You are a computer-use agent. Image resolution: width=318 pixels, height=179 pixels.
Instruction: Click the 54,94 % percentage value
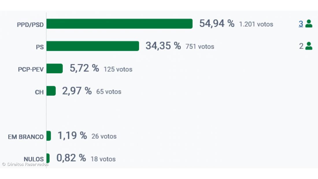(x=217, y=24)
